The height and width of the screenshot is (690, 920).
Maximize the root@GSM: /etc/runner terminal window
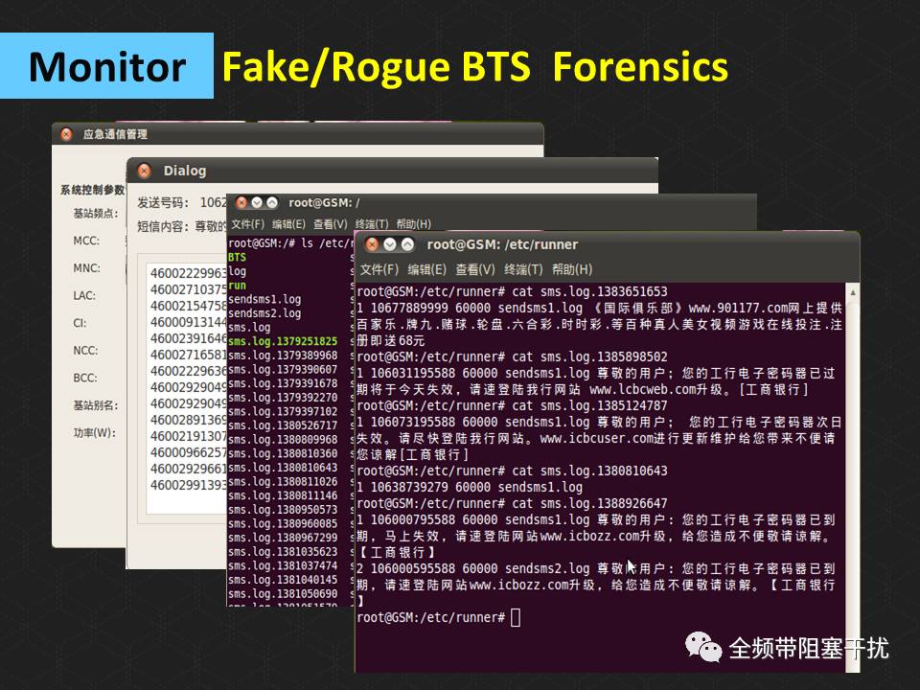coord(407,244)
